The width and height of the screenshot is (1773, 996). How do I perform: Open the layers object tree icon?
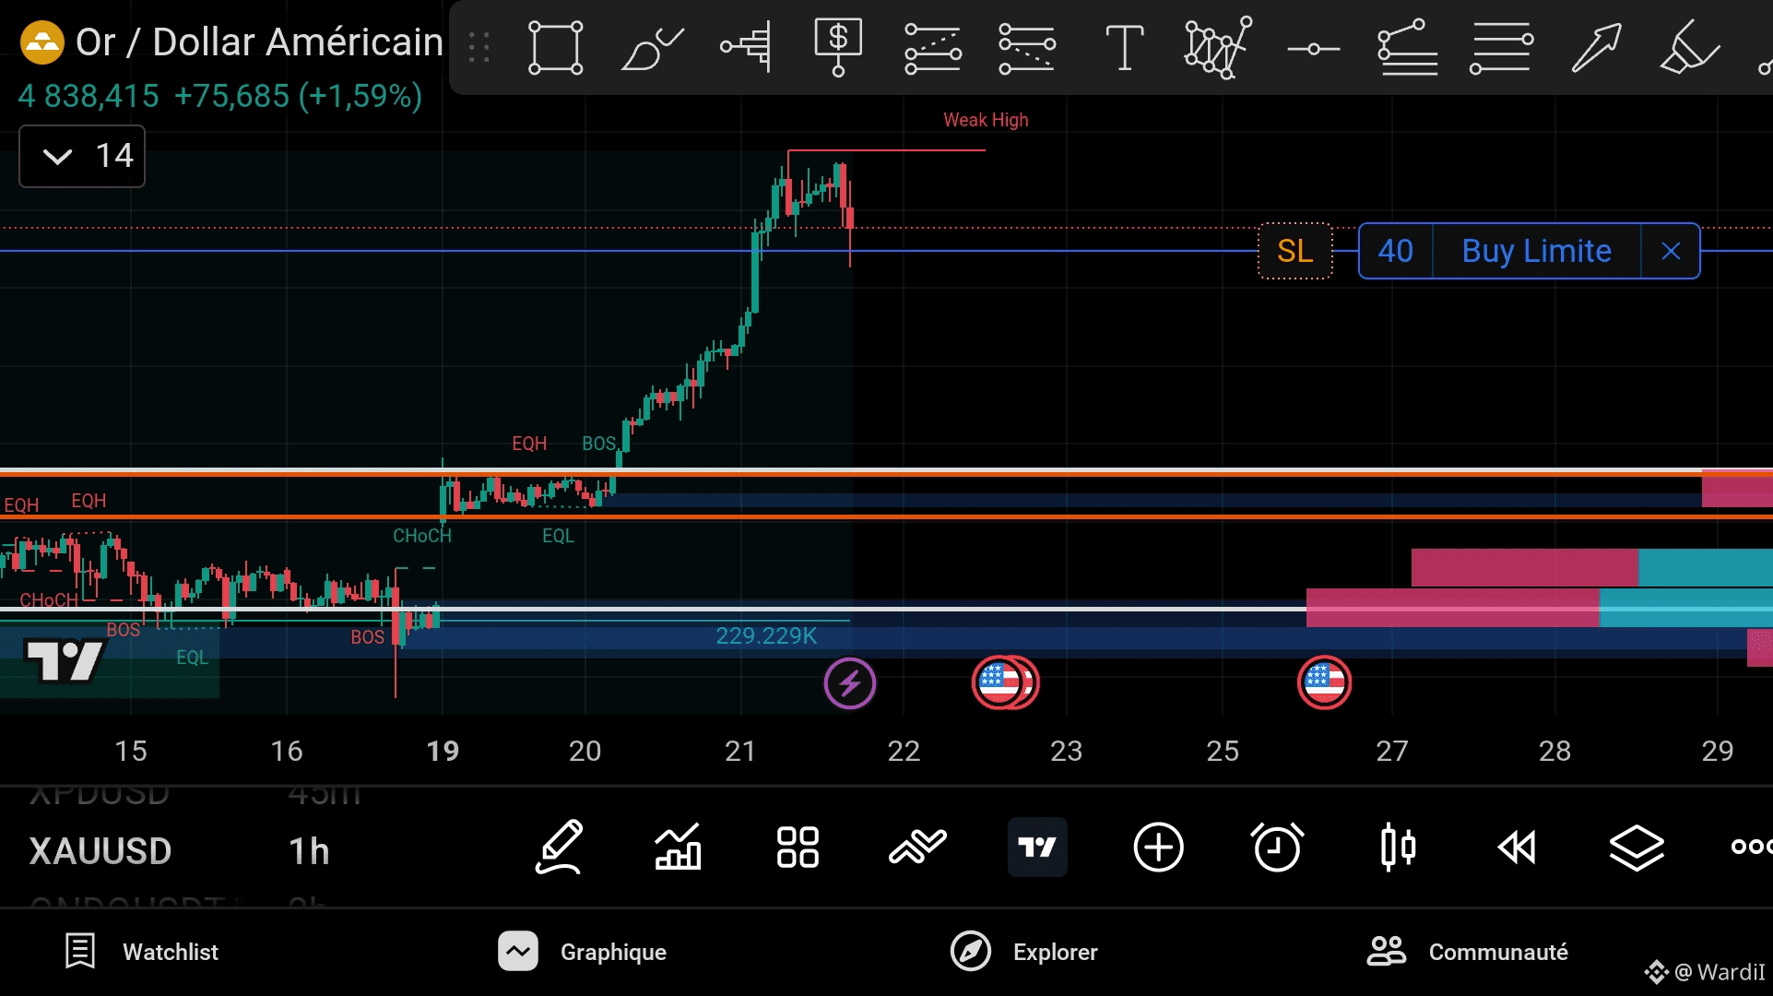click(1637, 847)
